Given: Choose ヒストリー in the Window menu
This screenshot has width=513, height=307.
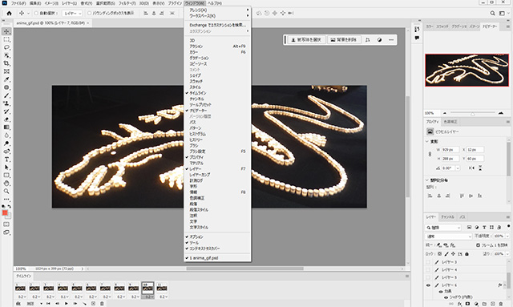Looking at the screenshot, I should [217, 139].
